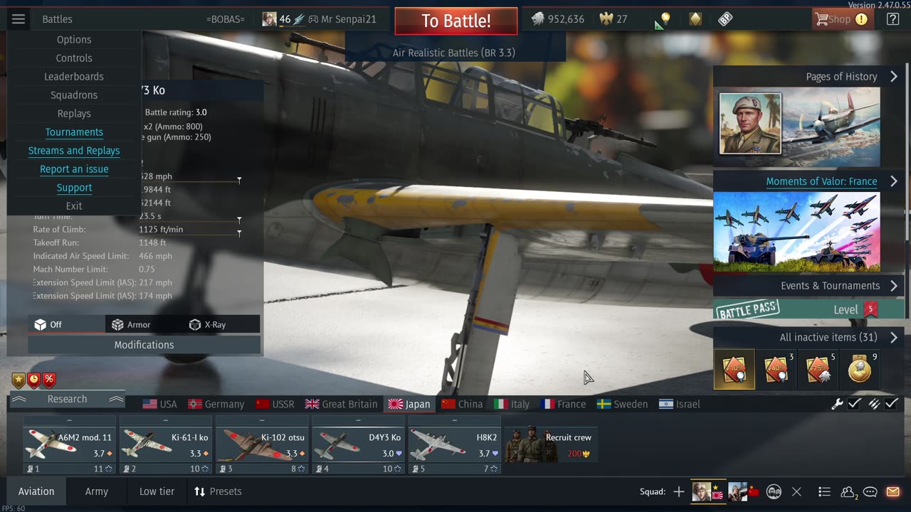Open the glowing mail envelope icon
The height and width of the screenshot is (512, 911).
[892, 491]
